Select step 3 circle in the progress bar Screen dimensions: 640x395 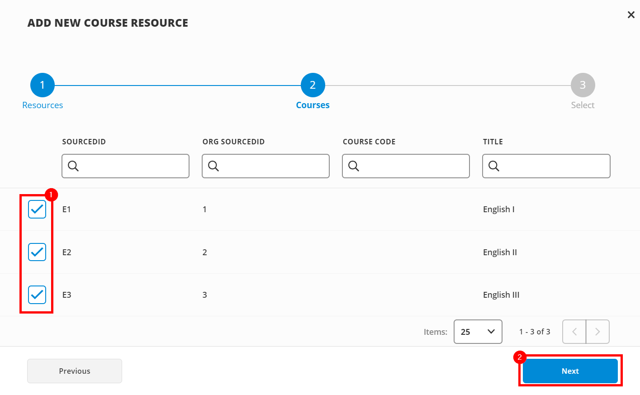pyautogui.click(x=583, y=85)
